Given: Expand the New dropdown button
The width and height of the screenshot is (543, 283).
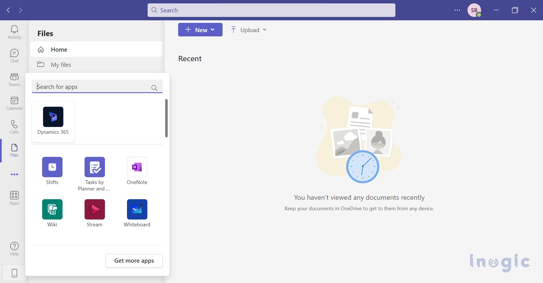Looking at the screenshot, I should click(x=200, y=30).
